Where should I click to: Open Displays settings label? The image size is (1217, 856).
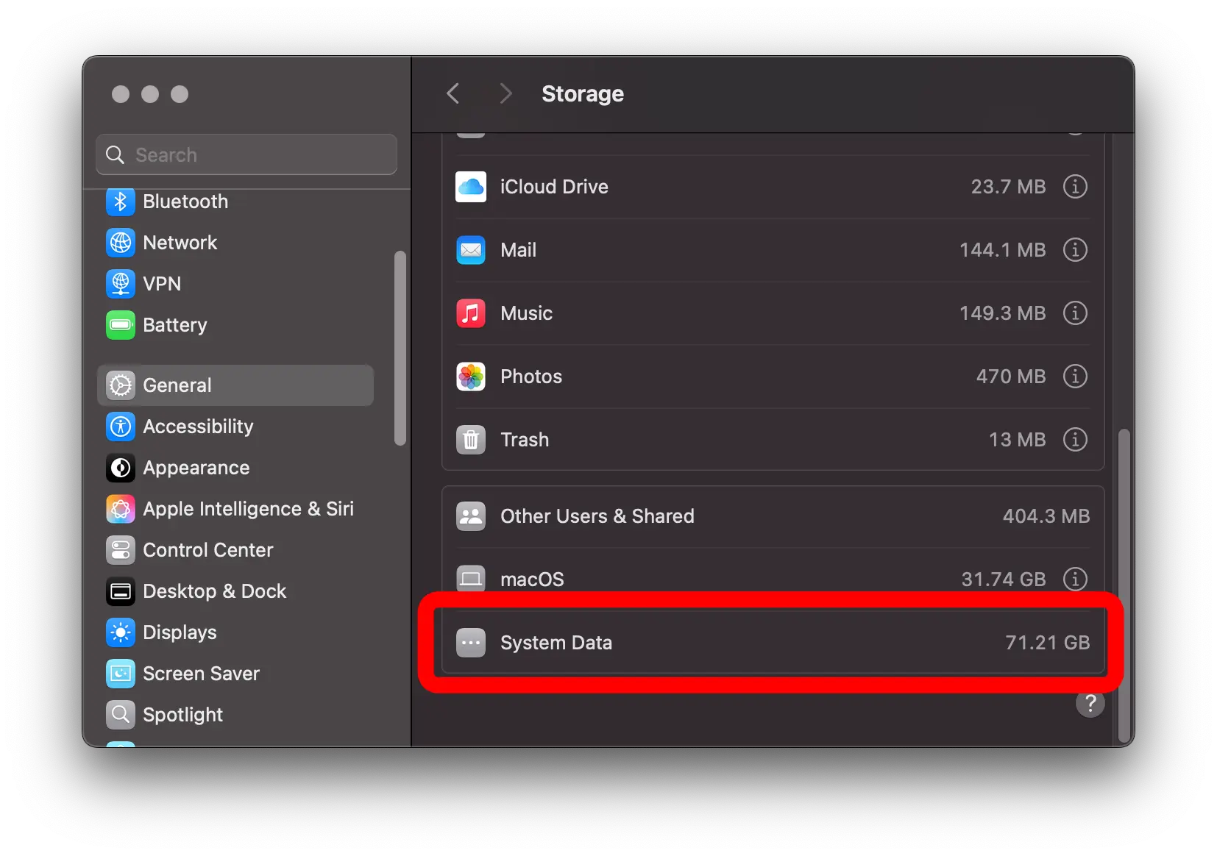click(x=180, y=632)
